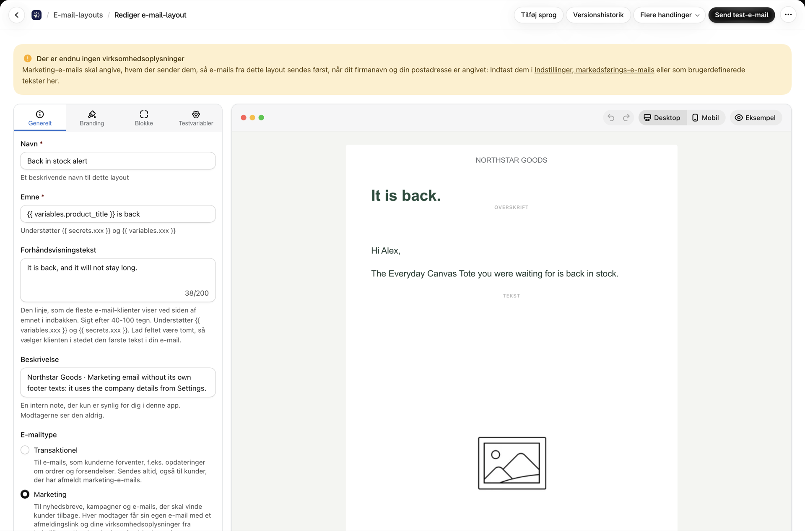
Task: Select the 'It is back.' heading block
Action: coord(405,195)
